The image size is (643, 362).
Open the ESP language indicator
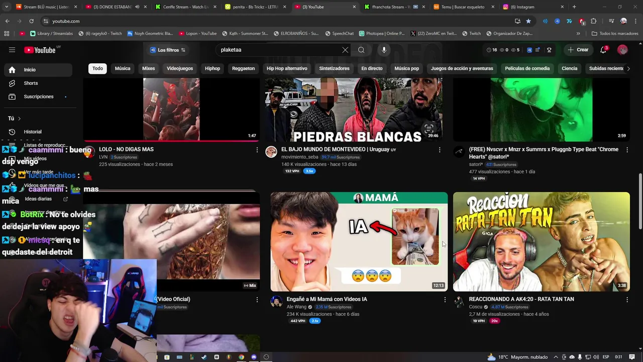606,357
